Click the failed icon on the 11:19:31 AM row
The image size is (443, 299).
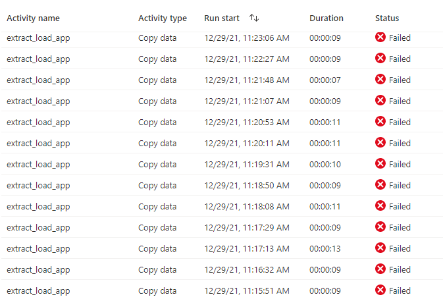(380, 163)
